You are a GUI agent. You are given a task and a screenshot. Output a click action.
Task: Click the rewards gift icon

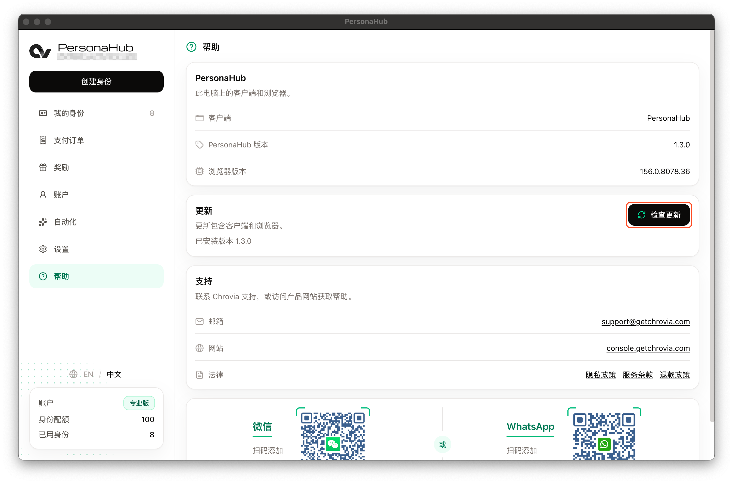pos(43,168)
